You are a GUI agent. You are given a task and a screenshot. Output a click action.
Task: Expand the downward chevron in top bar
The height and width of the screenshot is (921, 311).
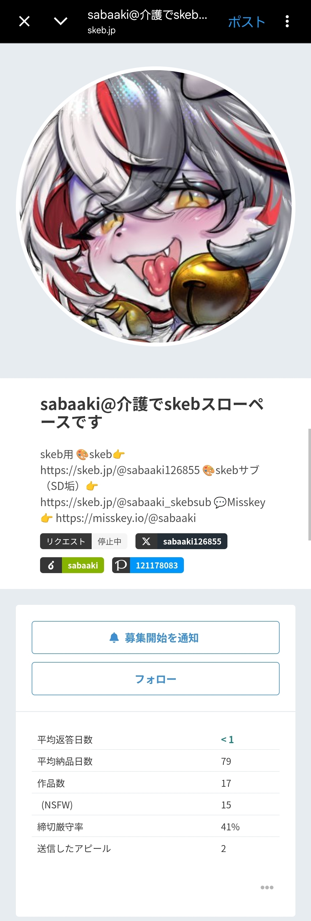(x=61, y=21)
